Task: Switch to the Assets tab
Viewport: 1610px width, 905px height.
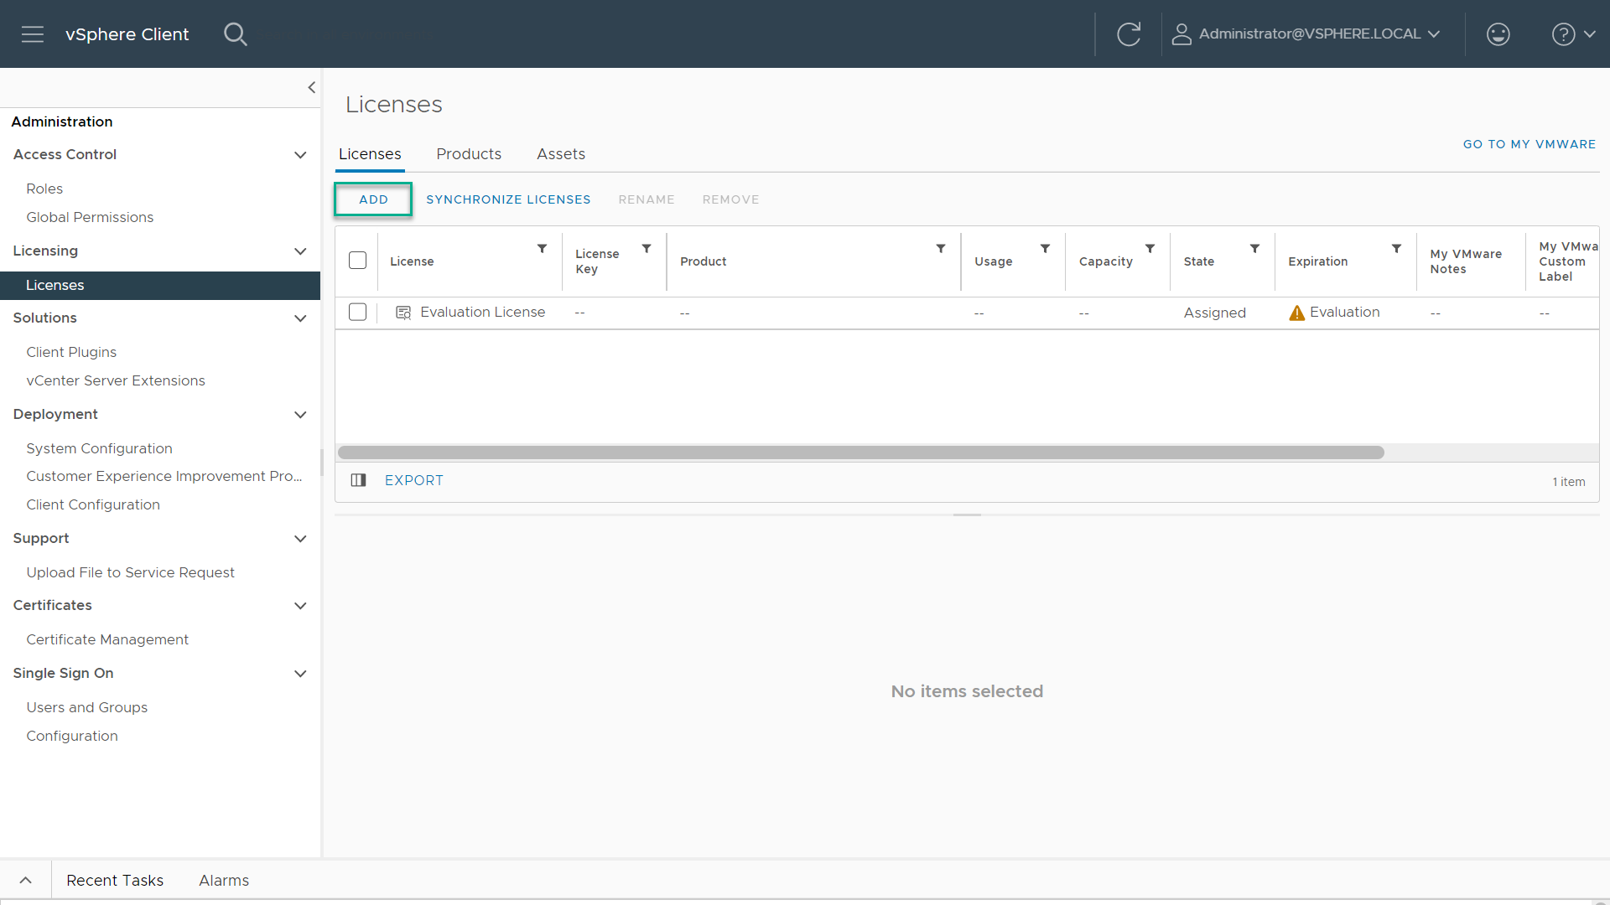Action: 561,153
